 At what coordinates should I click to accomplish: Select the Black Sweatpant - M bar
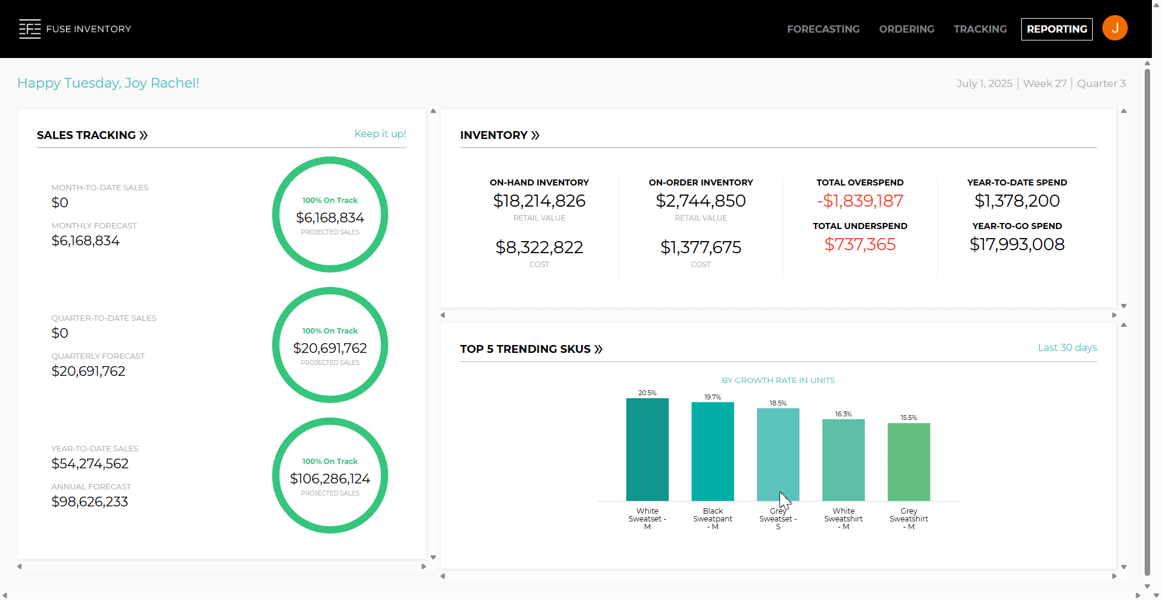coord(712,451)
